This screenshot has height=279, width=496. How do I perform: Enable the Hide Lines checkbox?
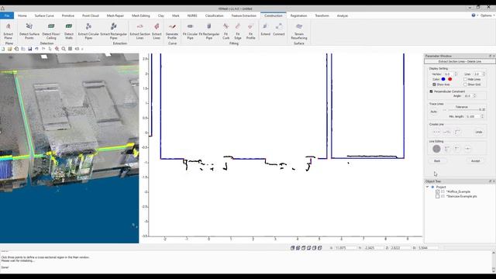(465, 79)
